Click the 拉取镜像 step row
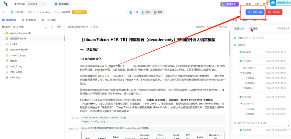 [x=266, y=114]
